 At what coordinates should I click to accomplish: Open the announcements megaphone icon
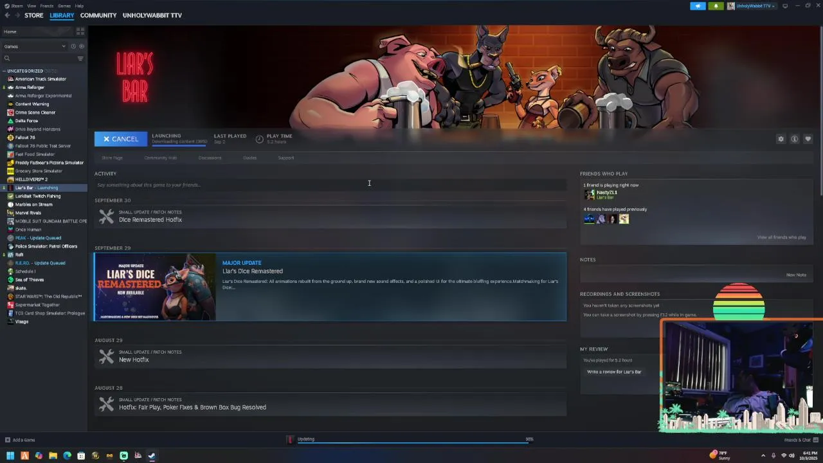698,6
